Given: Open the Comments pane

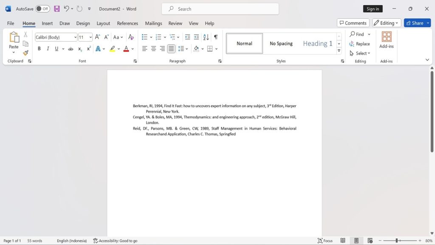Looking at the screenshot, I should [353, 23].
